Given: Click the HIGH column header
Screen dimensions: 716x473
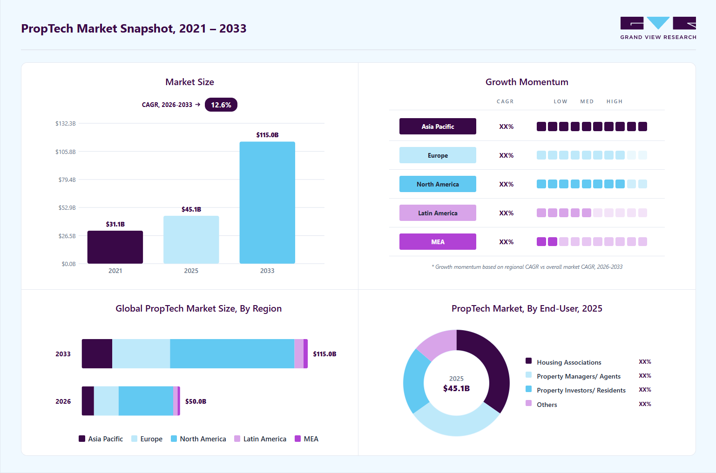Looking at the screenshot, I should [x=615, y=101].
